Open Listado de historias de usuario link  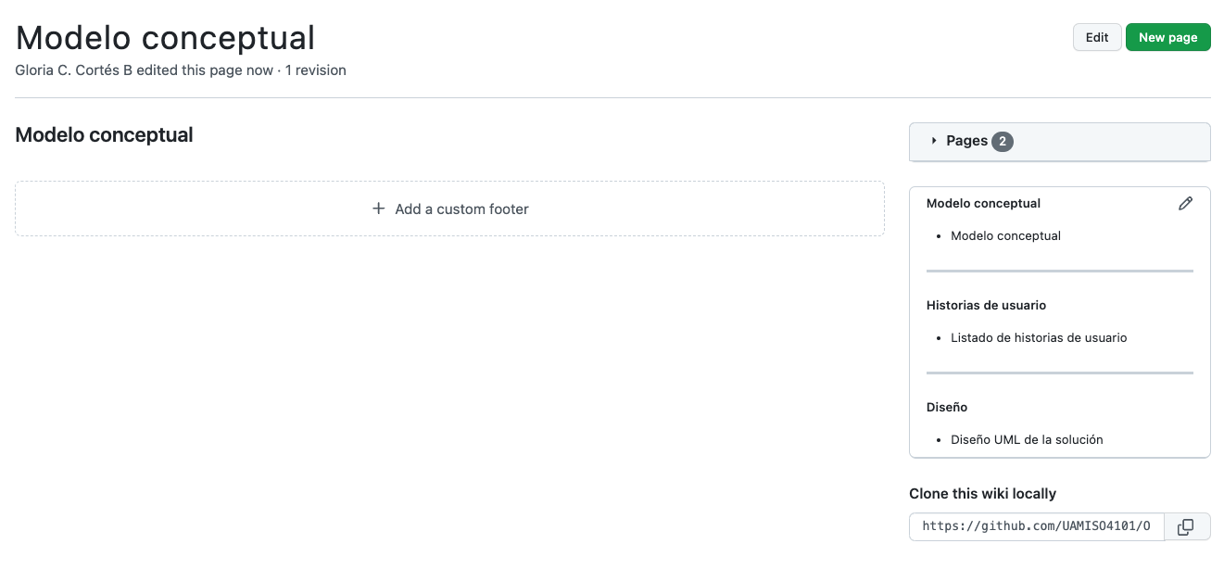pyautogui.click(x=1039, y=338)
